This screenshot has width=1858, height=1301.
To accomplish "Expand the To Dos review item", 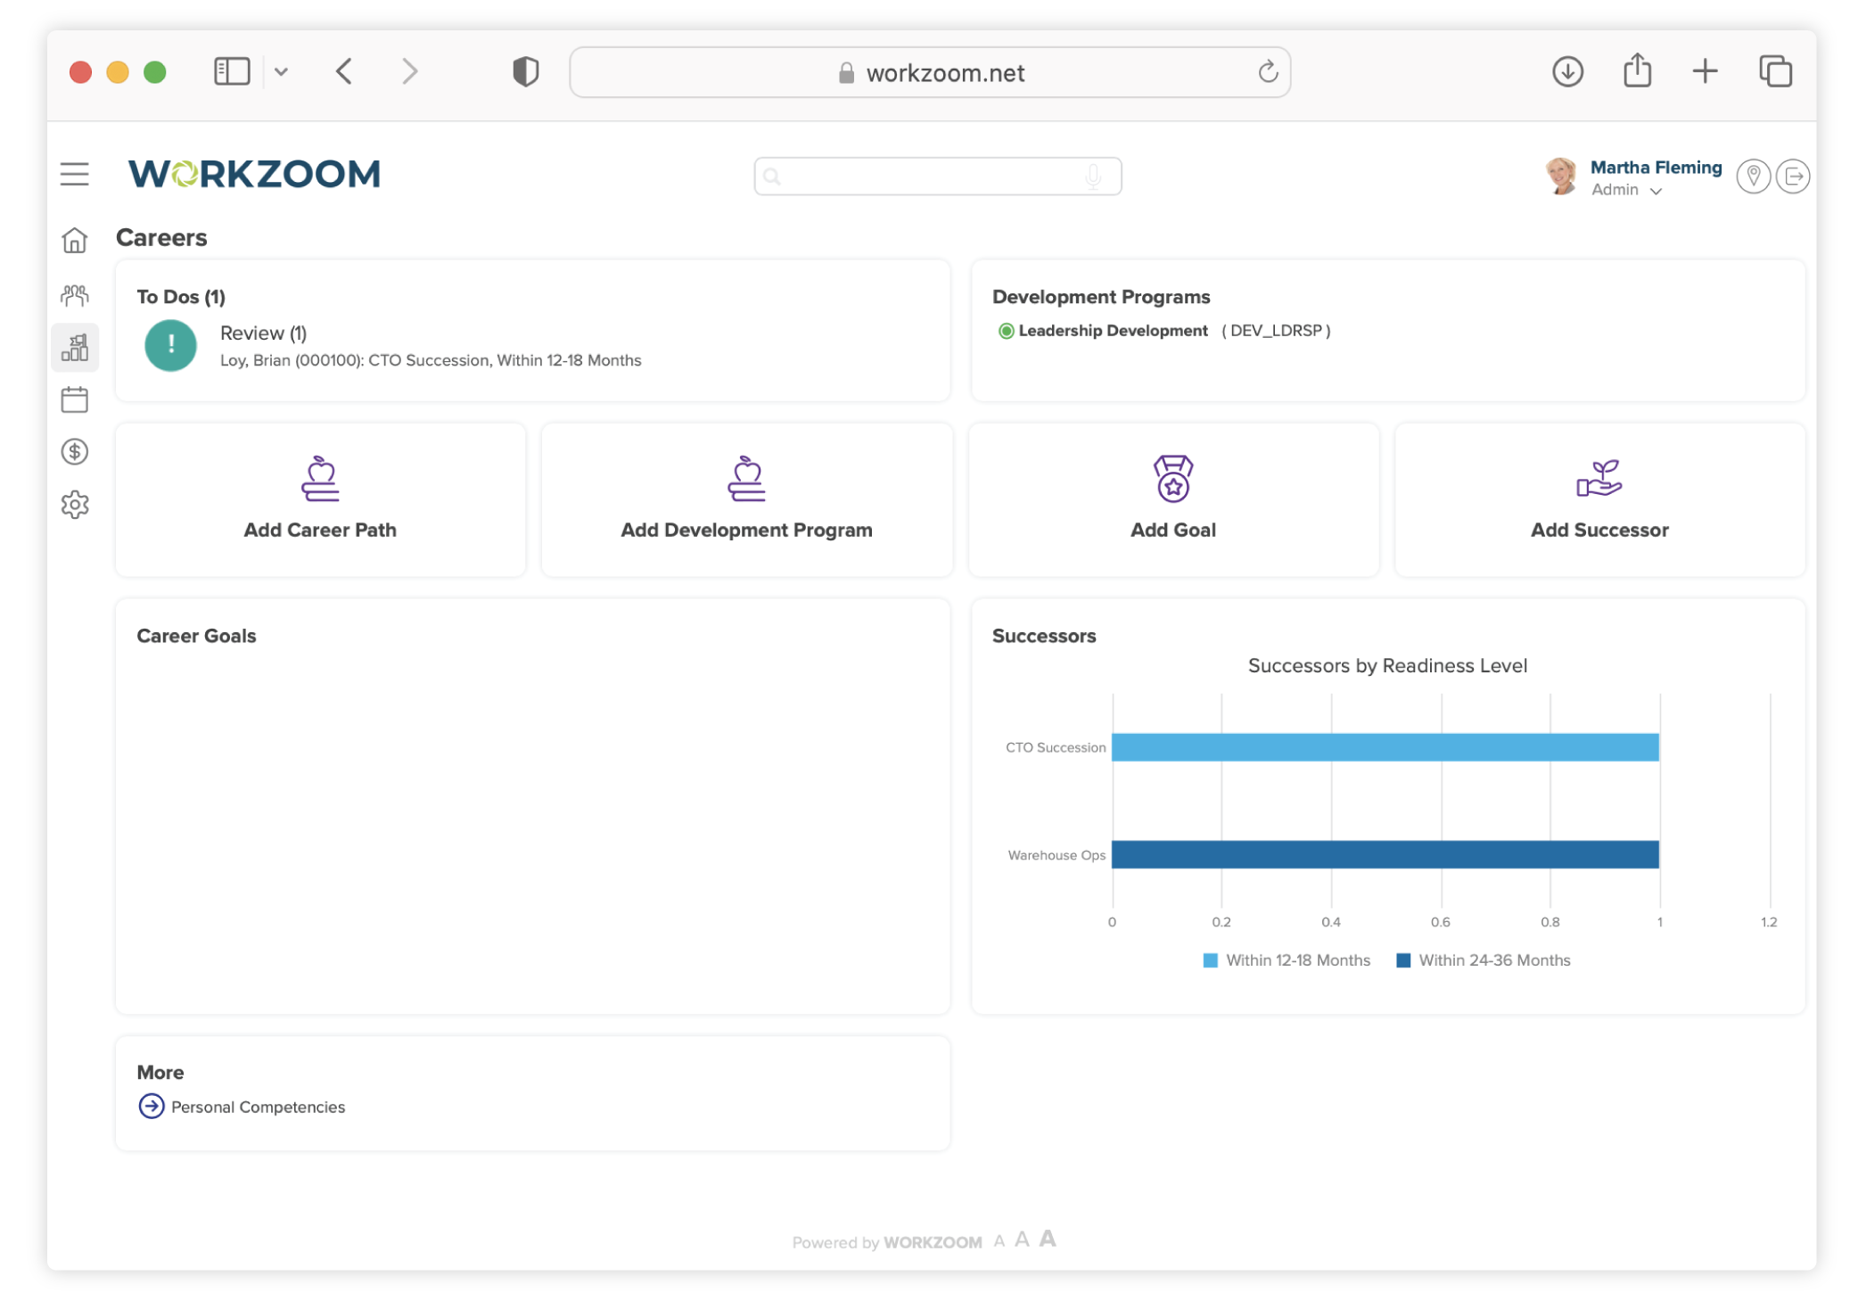I will (263, 332).
